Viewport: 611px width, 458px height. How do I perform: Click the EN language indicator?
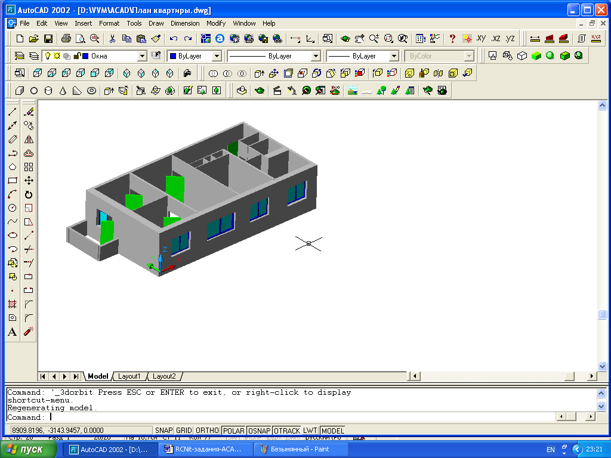551,450
